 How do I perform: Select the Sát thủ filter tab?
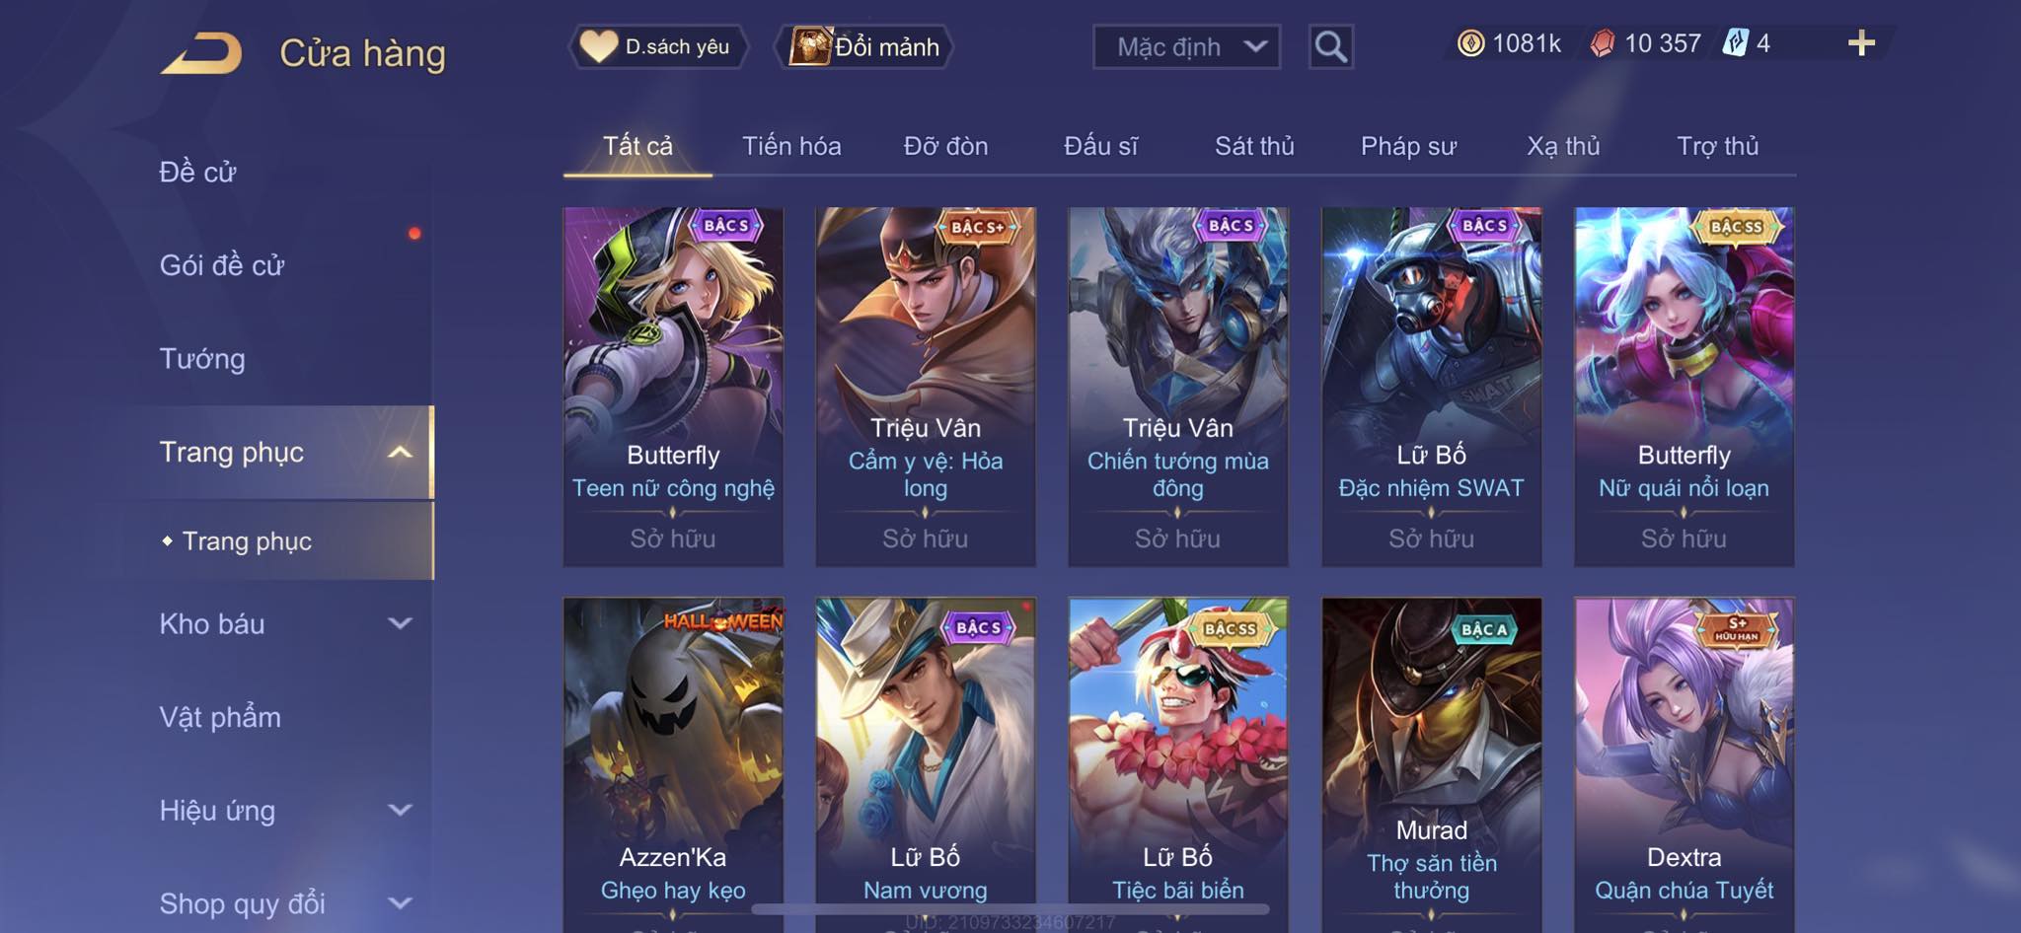coord(1254,146)
